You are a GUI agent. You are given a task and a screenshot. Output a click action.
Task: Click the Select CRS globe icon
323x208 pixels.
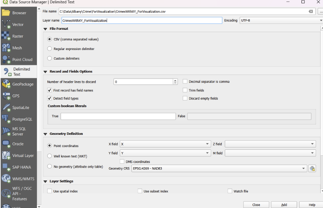click(x=312, y=168)
